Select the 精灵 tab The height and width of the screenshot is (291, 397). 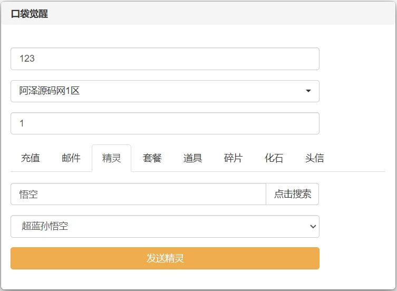111,158
